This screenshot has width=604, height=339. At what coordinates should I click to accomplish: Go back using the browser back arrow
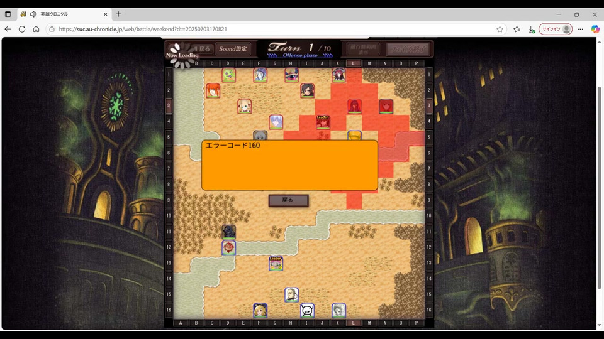click(8, 30)
